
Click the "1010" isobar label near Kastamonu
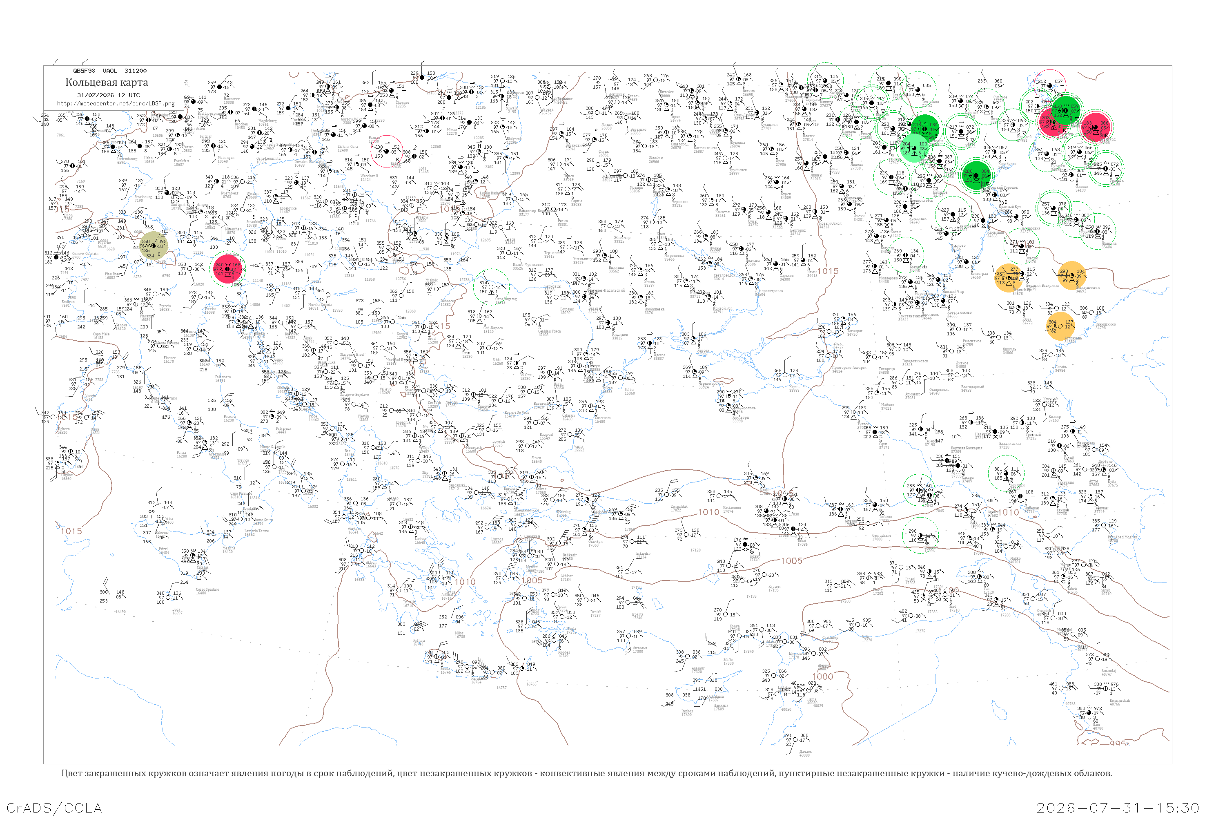(708, 512)
